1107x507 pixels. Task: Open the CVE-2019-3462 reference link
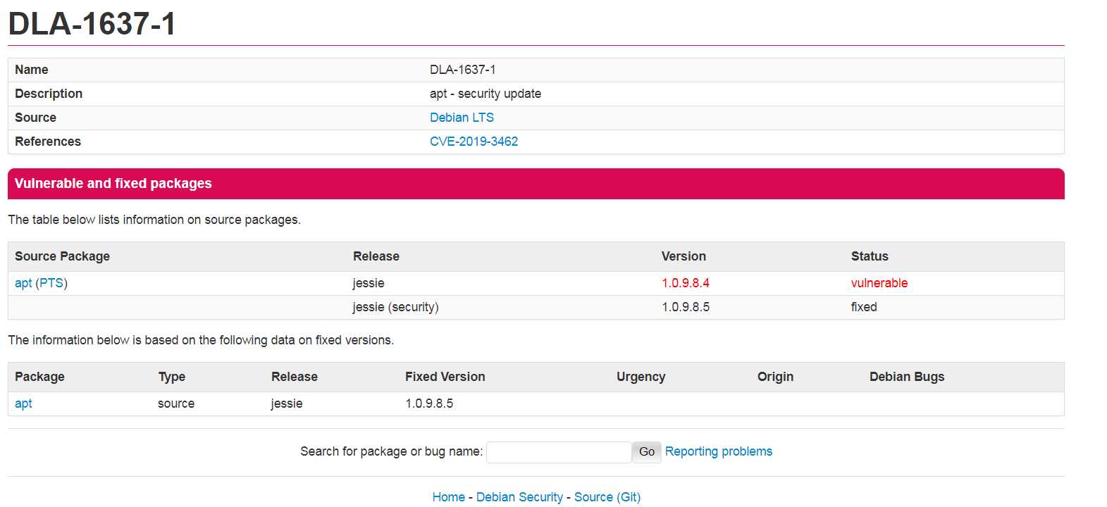point(474,142)
